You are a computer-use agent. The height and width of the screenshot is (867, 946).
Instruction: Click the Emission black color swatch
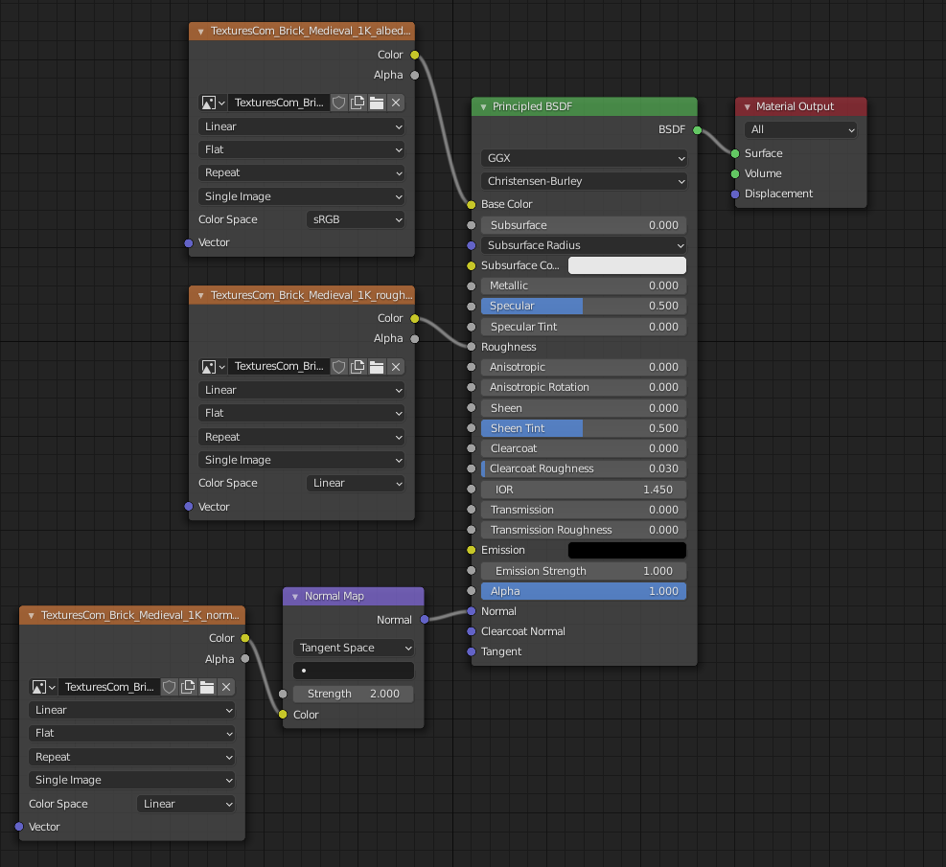click(x=627, y=550)
